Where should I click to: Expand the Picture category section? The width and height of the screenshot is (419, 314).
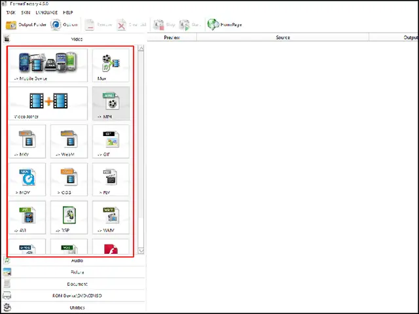pos(74,272)
